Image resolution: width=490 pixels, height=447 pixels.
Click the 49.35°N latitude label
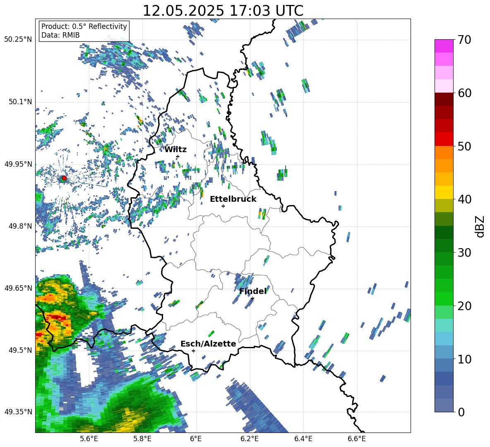click(18, 412)
